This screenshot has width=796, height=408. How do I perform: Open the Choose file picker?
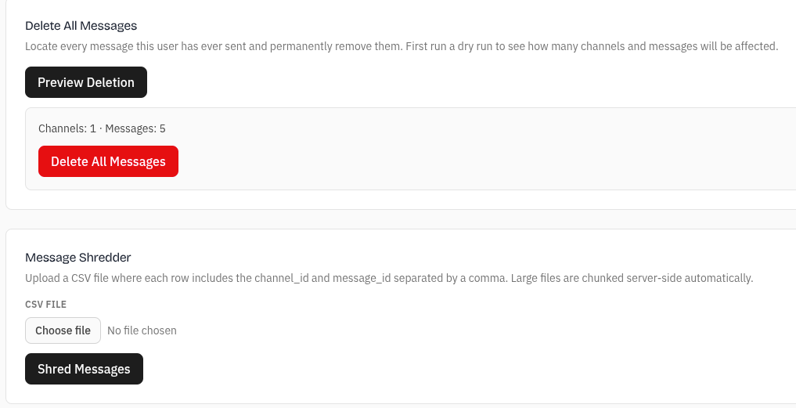63,330
